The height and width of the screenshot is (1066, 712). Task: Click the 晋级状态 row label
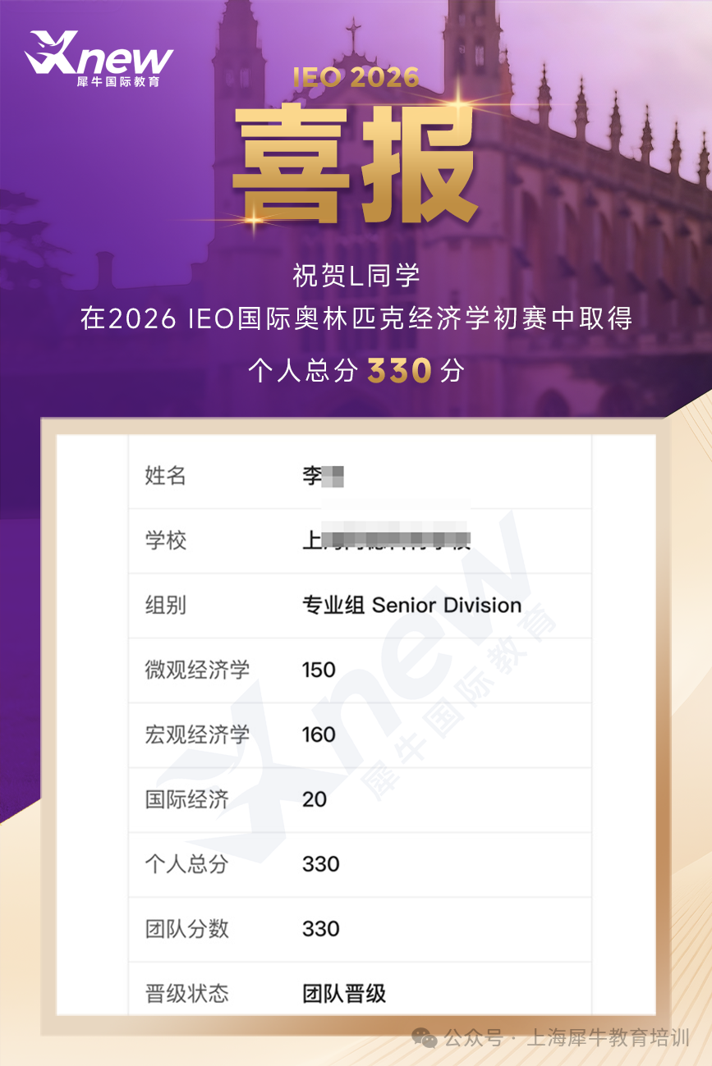(186, 994)
